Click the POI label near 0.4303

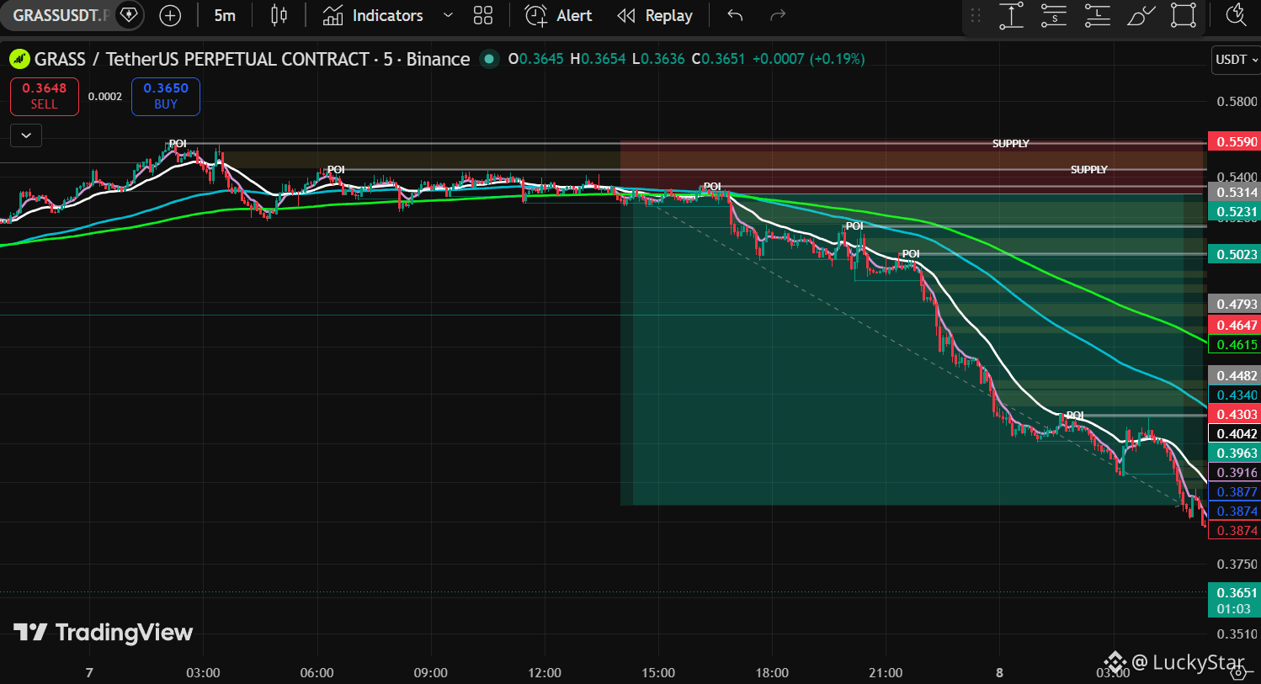1075,416
